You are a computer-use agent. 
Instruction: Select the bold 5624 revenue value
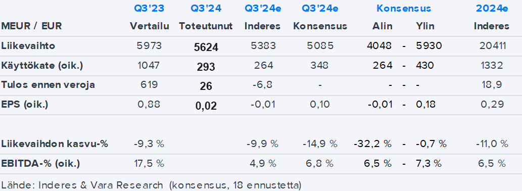pos(206,47)
